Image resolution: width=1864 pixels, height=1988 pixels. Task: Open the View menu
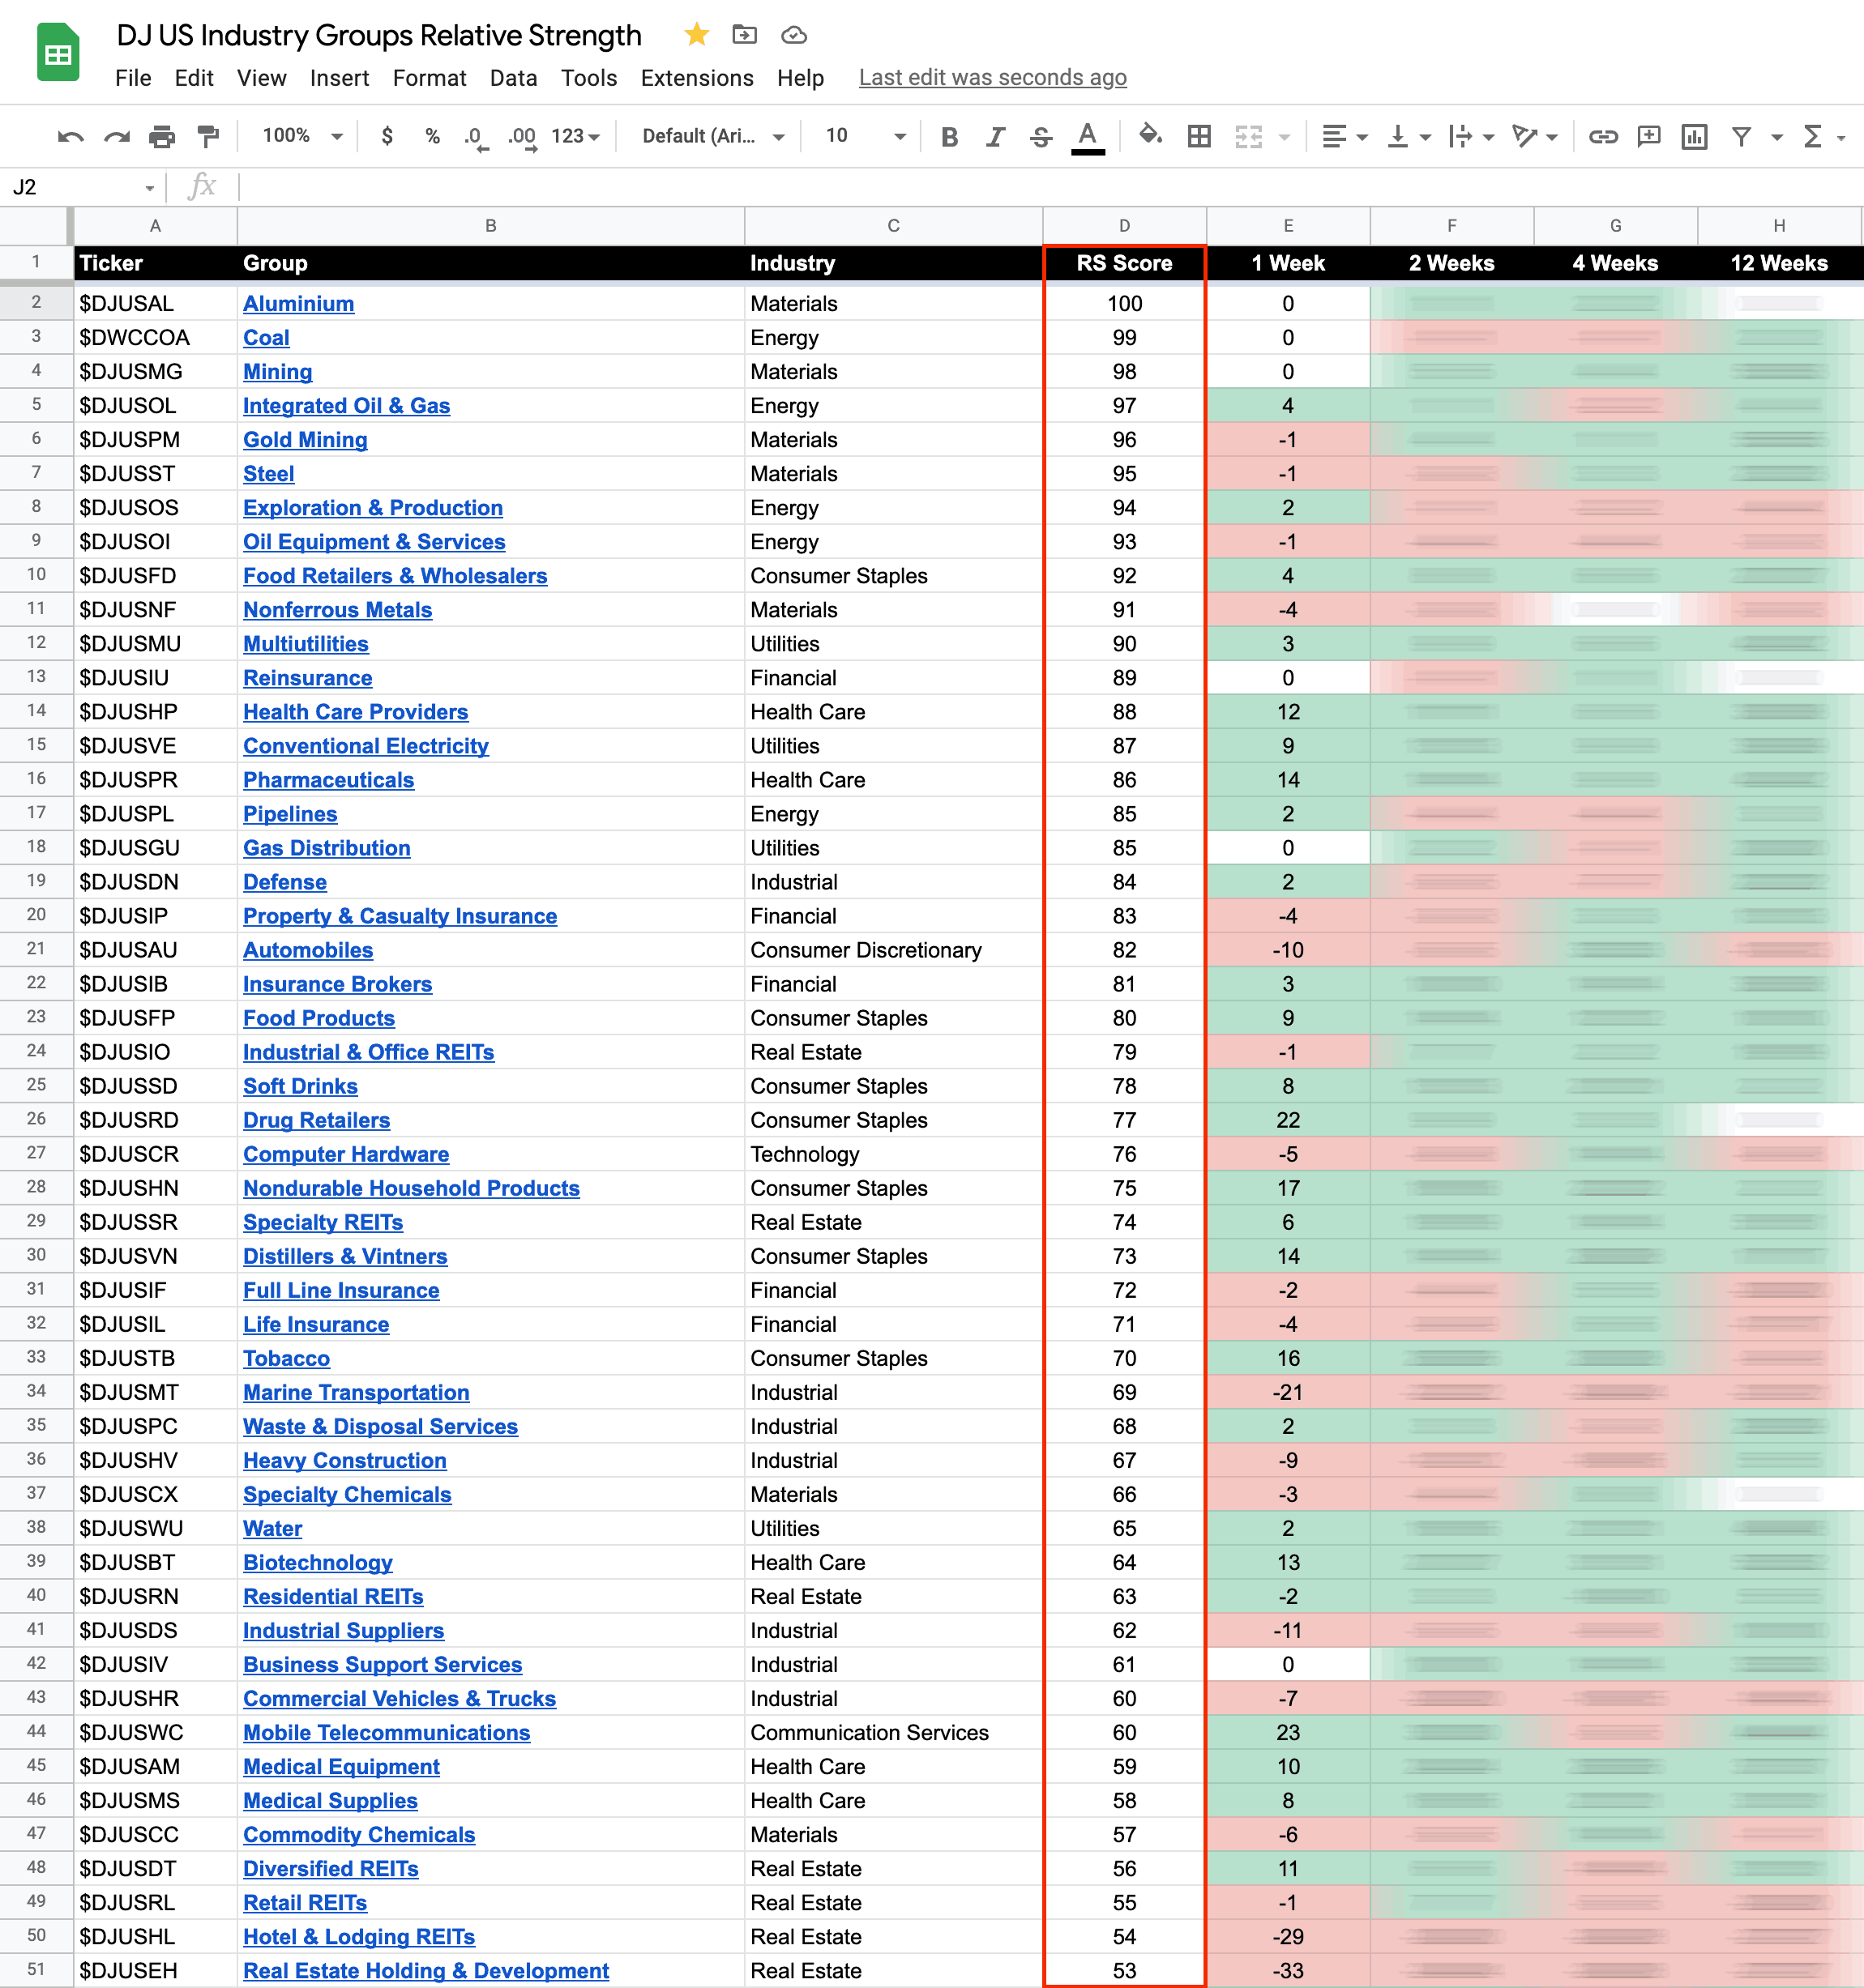pos(261,78)
